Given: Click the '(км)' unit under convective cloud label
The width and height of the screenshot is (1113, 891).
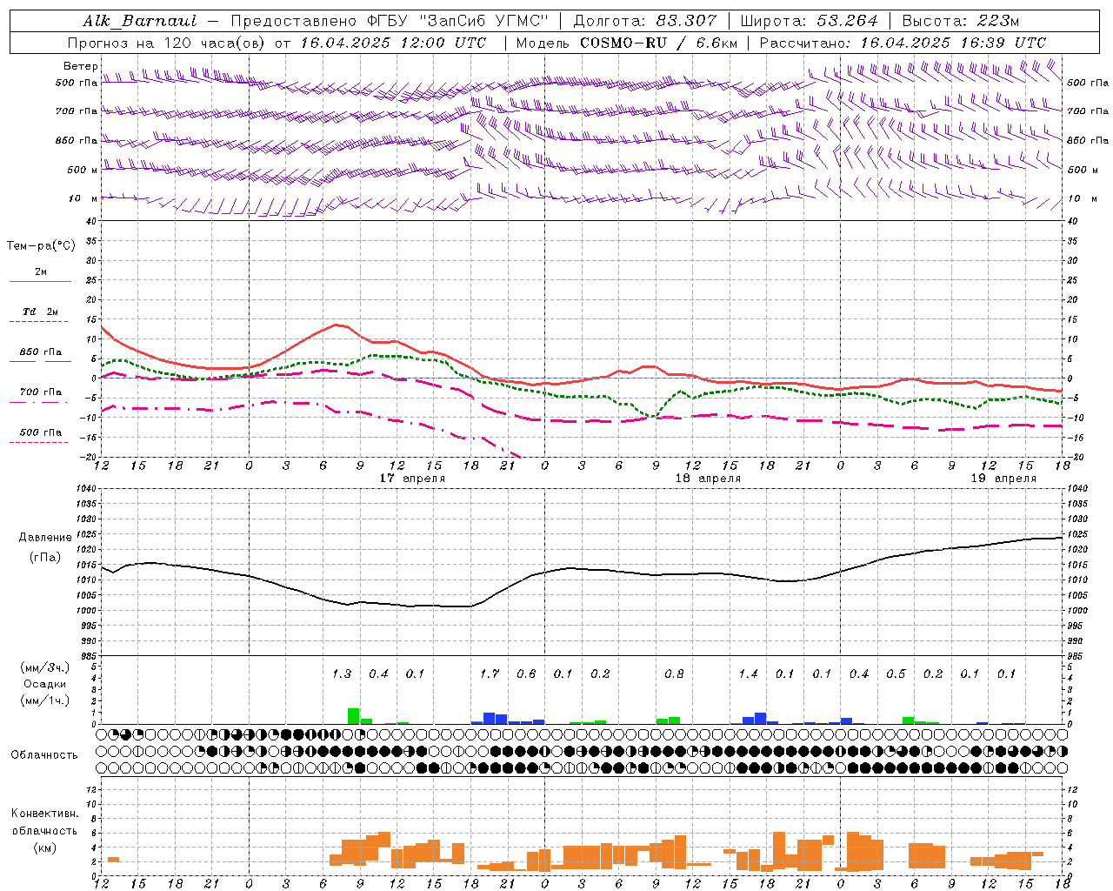Looking at the screenshot, I should (44, 847).
